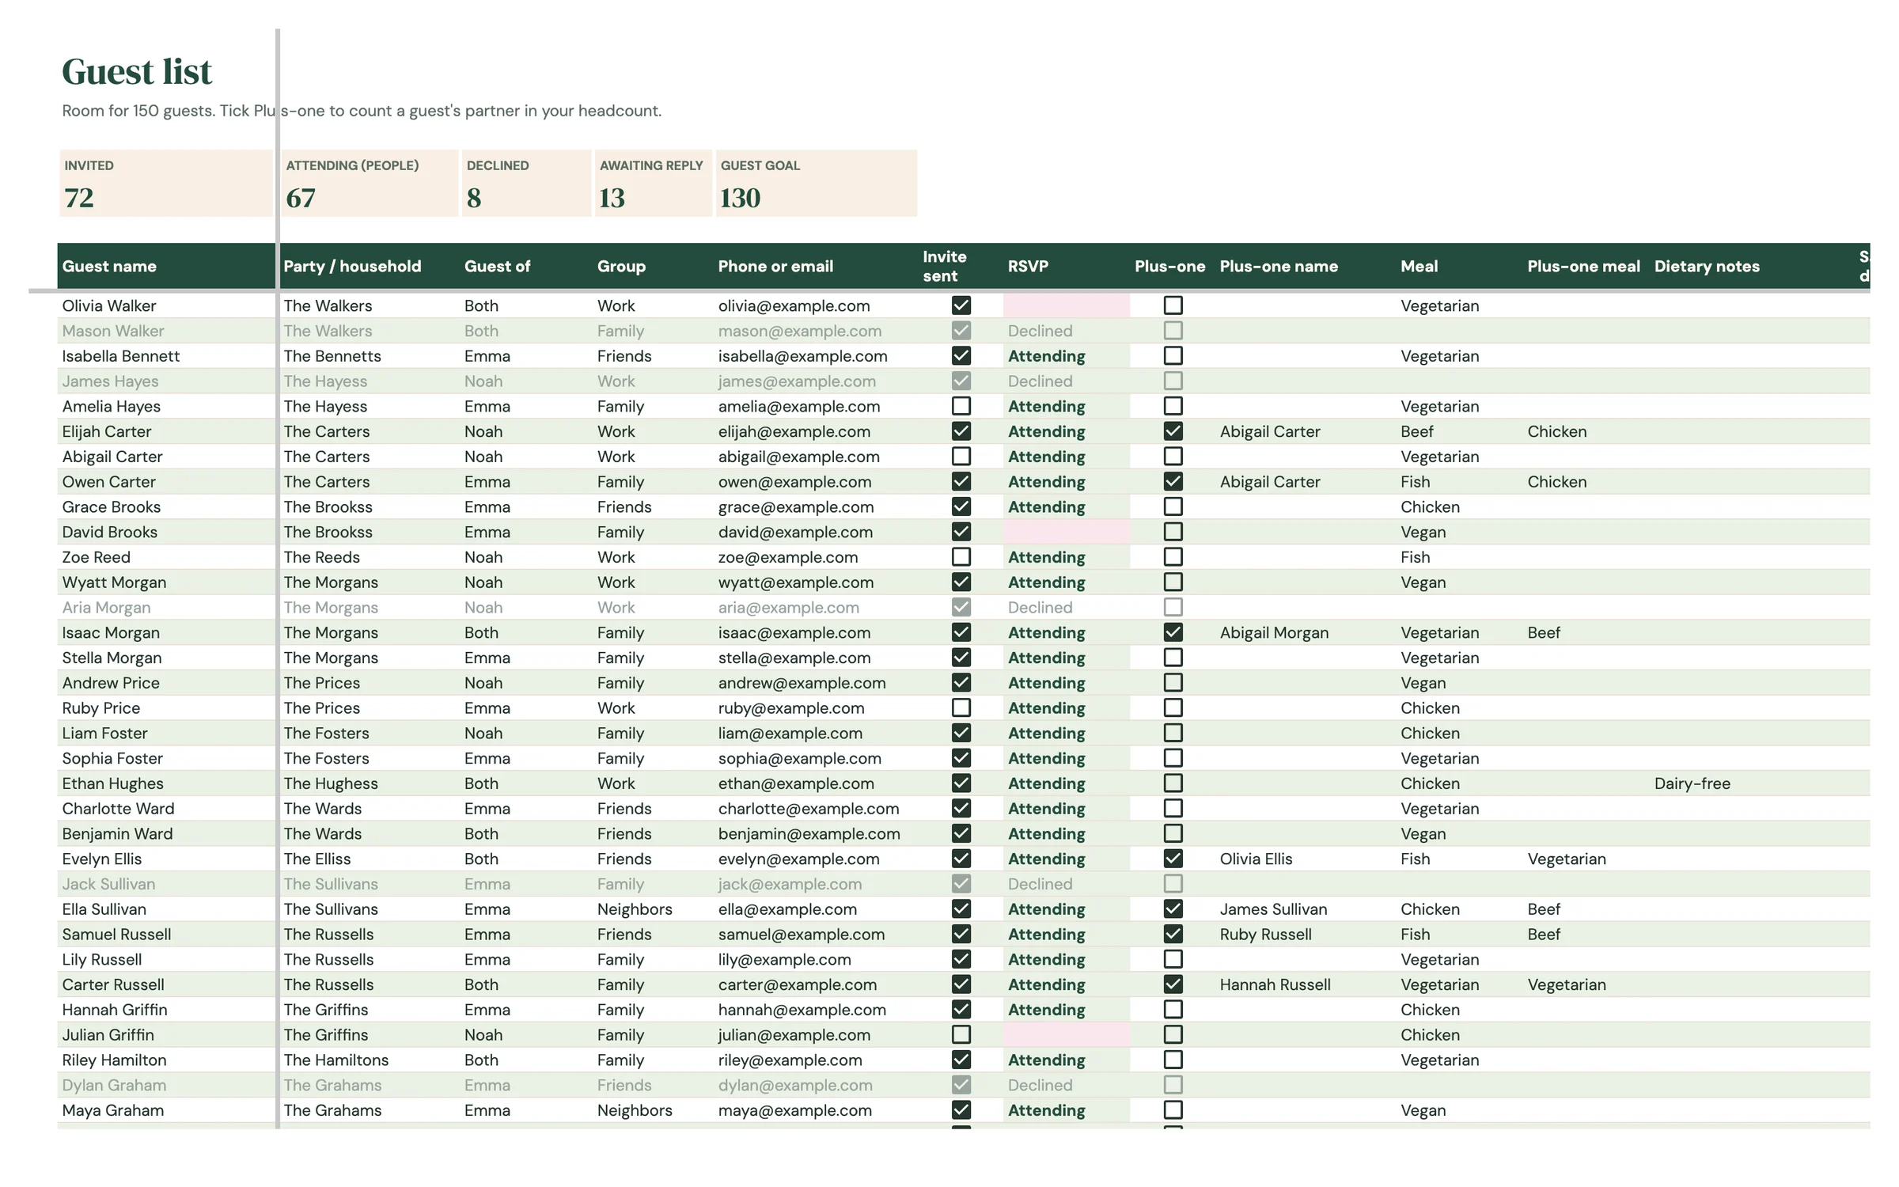The width and height of the screenshot is (1899, 1187).
Task: Check Invite sent for Ruby Price
Action: [961, 707]
